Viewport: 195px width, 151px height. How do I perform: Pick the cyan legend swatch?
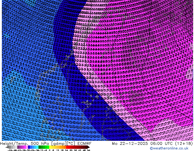37,147
